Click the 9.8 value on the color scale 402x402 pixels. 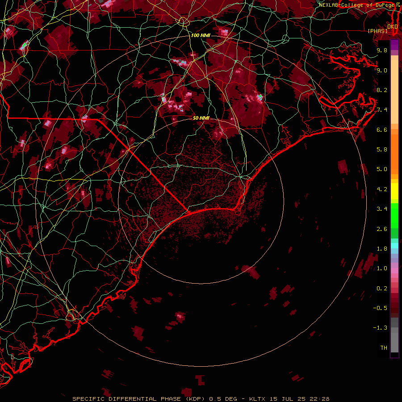tap(382, 50)
